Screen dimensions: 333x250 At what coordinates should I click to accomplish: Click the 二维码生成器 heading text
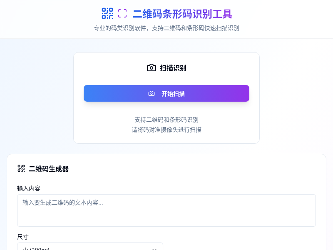pos(49,169)
